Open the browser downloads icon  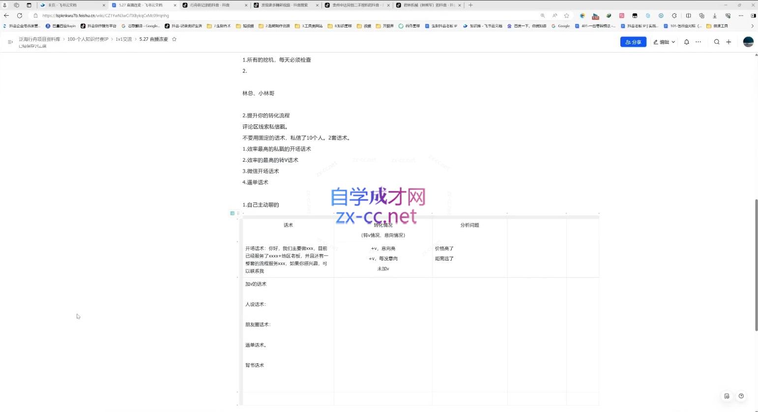[x=714, y=15]
